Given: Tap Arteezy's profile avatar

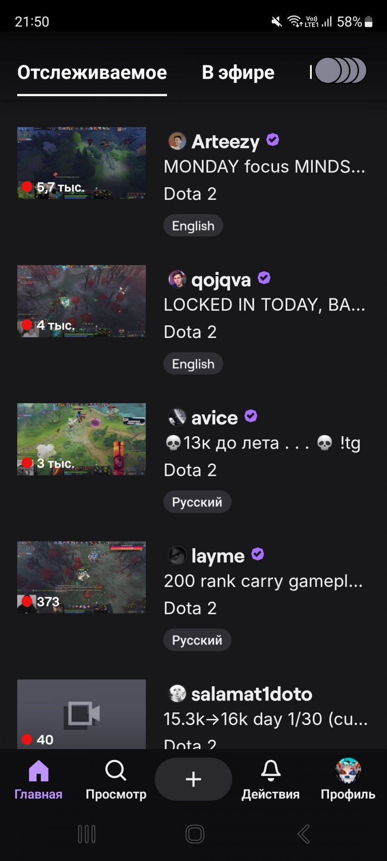Looking at the screenshot, I should coord(177,141).
